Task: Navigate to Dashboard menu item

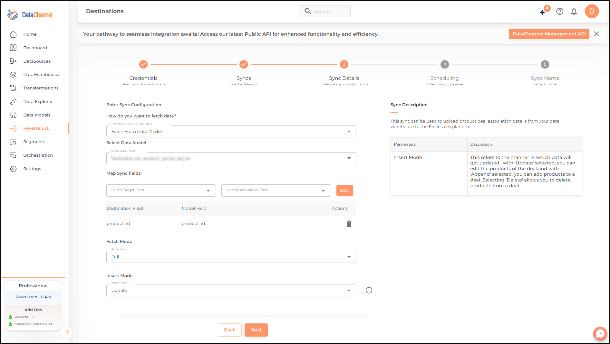Action: click(x=35, y=48)
